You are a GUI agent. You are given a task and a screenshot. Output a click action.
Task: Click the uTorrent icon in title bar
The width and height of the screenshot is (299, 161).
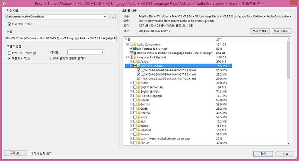pos(4,3)
